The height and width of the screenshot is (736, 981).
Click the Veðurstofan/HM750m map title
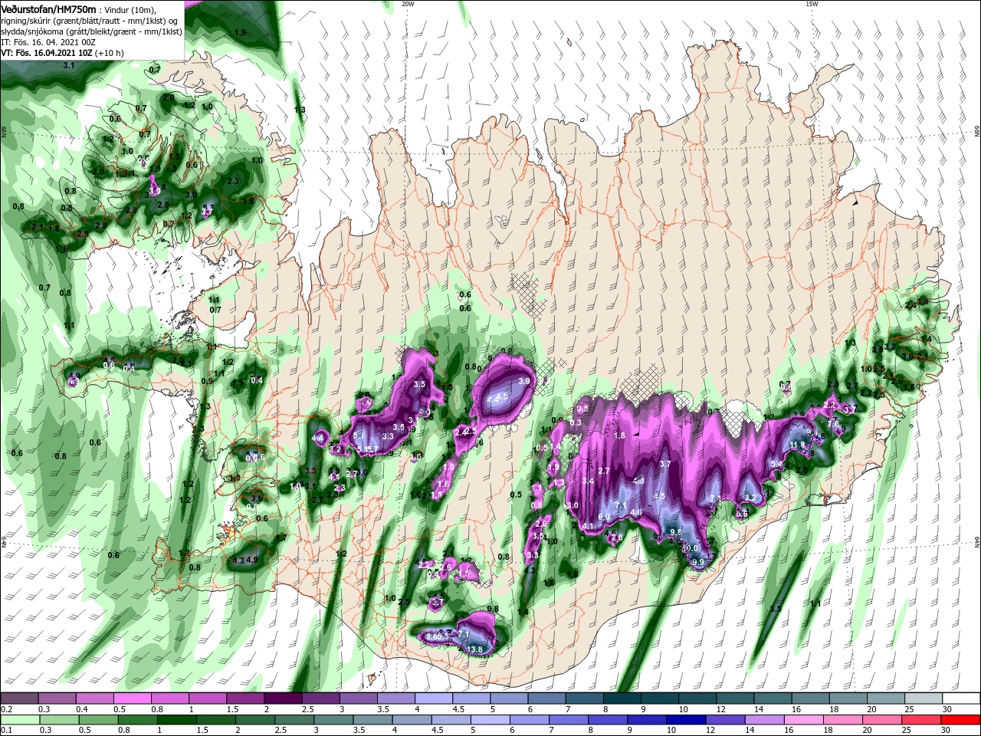coord(48,8)
